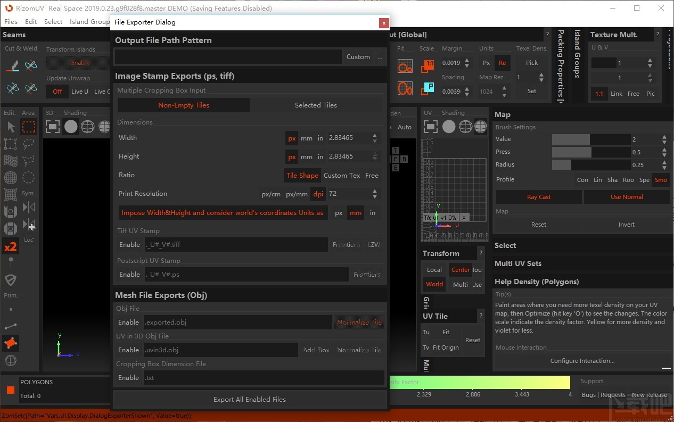Image resolution: width=674 pixels, height=422 pixels.
Task: Click the x2 tool in left toolbar
Action: (x=11, y=246)
